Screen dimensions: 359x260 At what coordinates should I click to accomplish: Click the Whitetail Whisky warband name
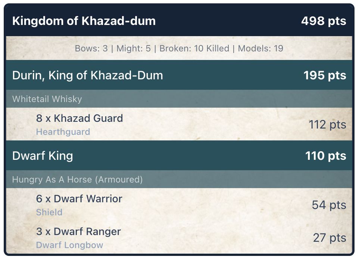[47, 99]
